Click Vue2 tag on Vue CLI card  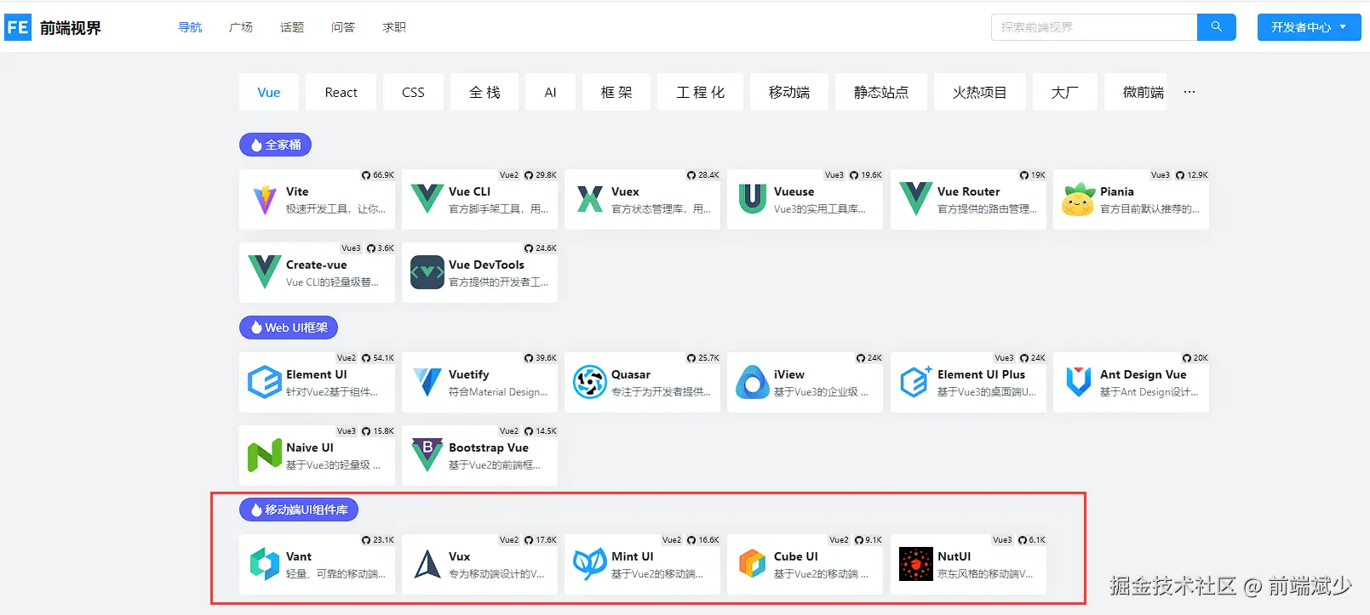click(x=509, y=175)
